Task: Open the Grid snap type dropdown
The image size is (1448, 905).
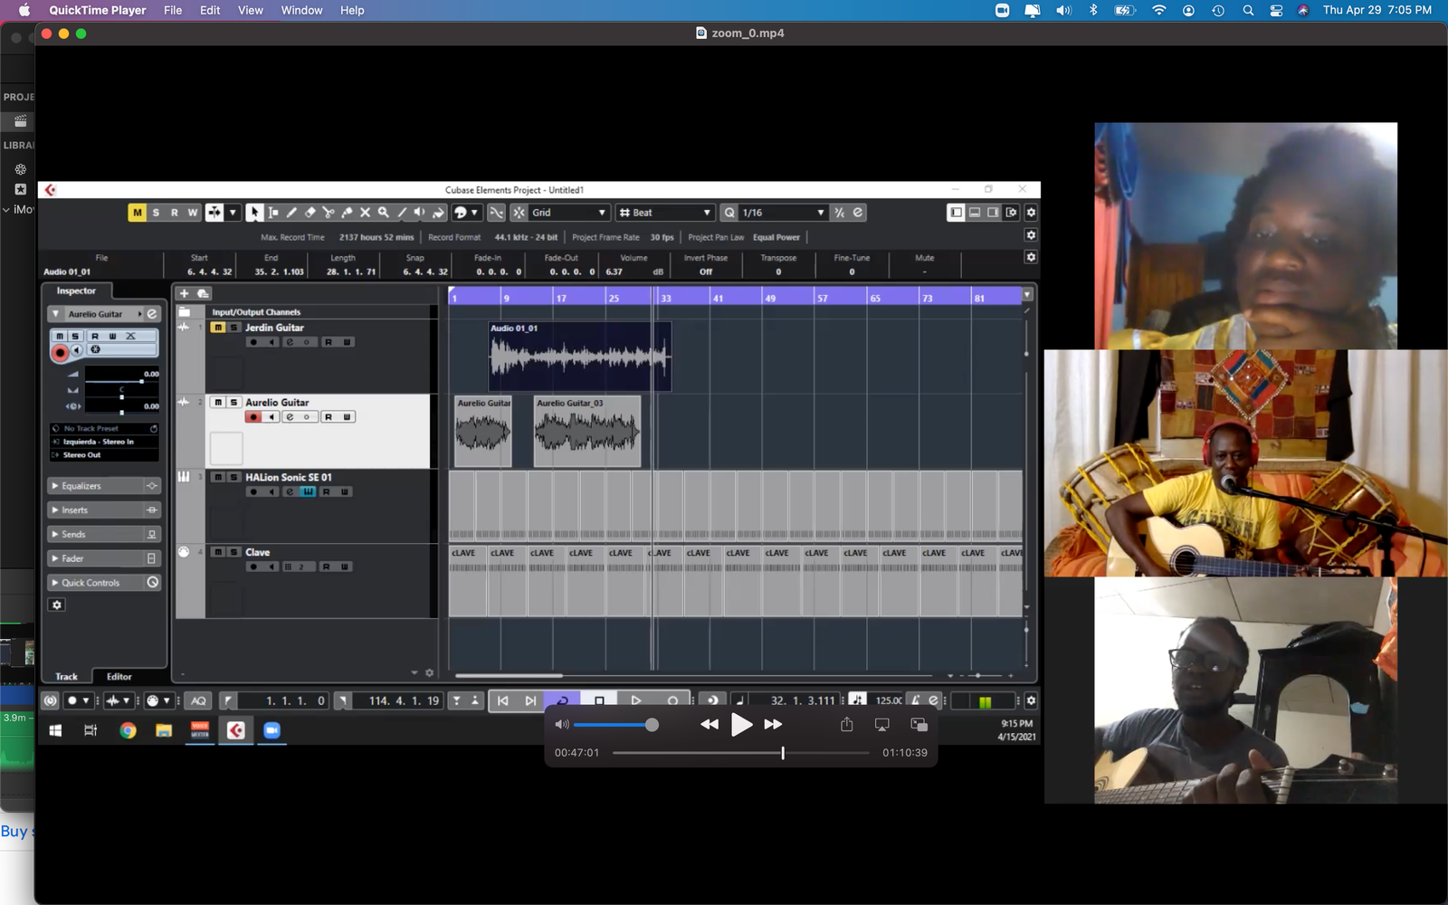Action: [569, 213]
